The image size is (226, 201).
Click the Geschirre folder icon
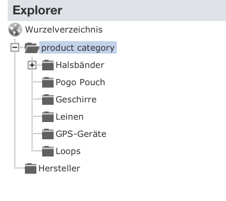tap(48, 100)
